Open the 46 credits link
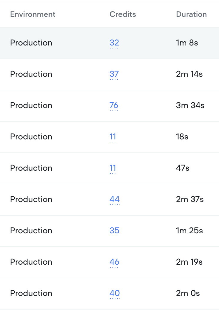 [x=114, y=262]
